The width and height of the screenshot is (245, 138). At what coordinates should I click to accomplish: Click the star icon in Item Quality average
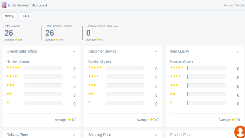tap(233, 120)
